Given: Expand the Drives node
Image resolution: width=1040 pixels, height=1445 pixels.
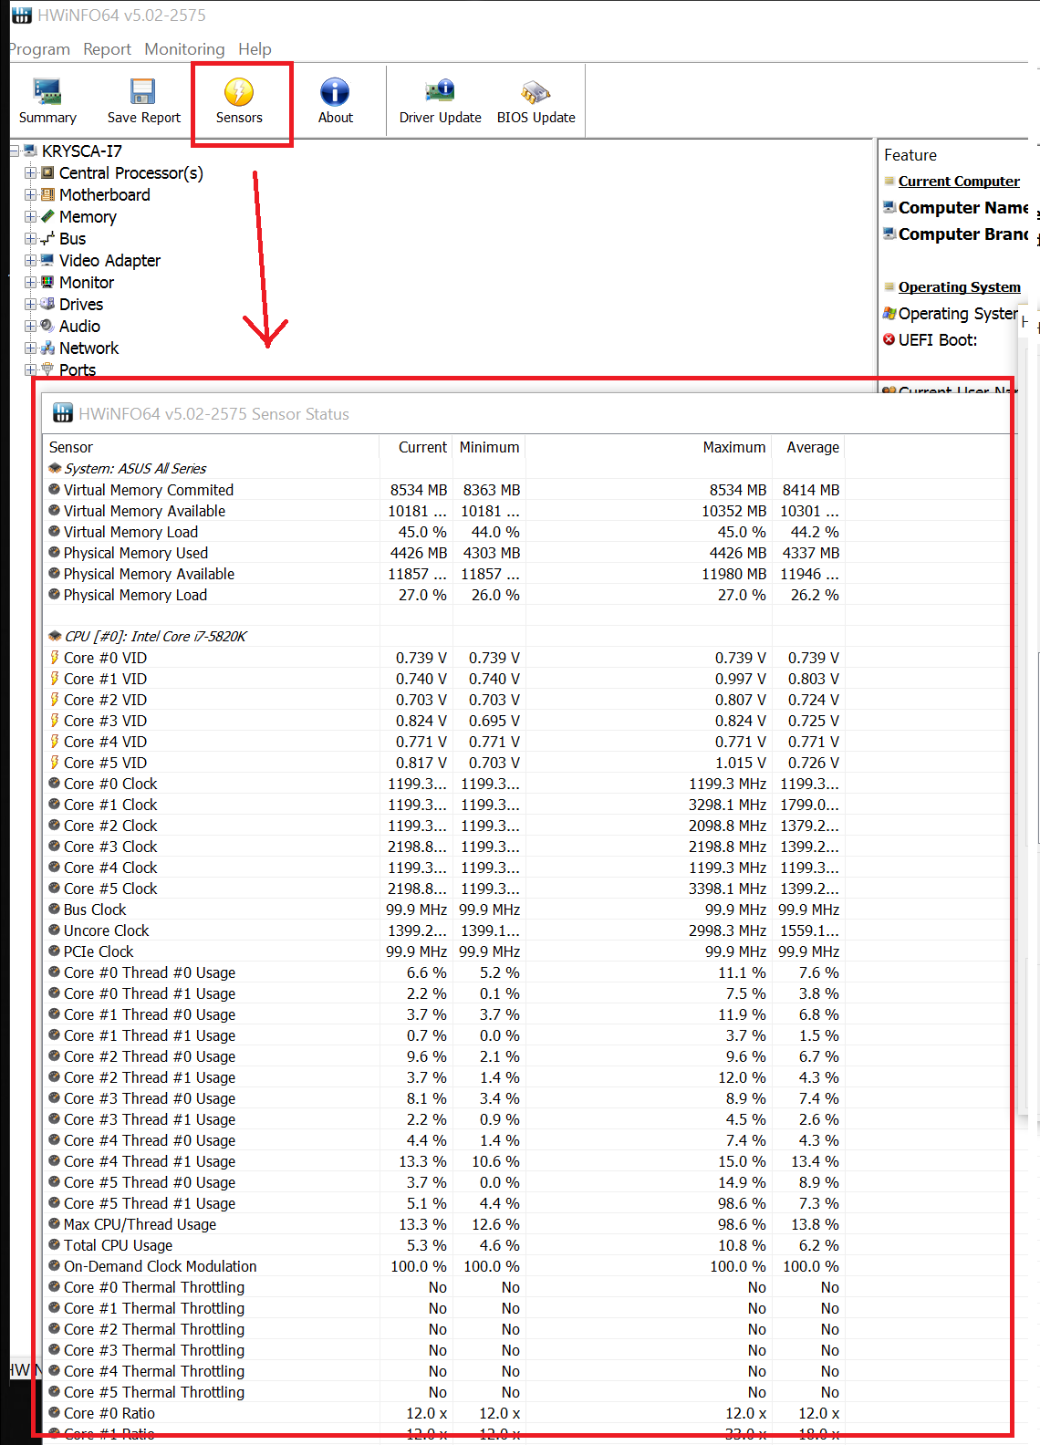Looking at the screenshot, I should (31, 304).
